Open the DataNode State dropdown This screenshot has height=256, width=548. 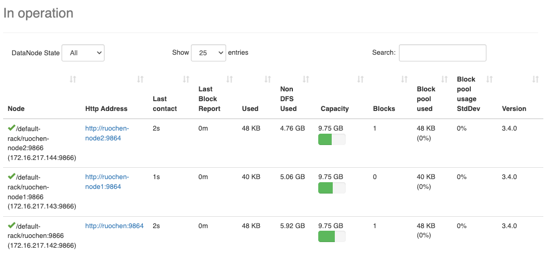pyautogui.click(x=83, y=53)
